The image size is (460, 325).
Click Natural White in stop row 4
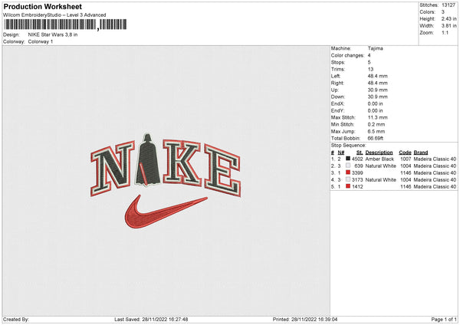[380, 180]
